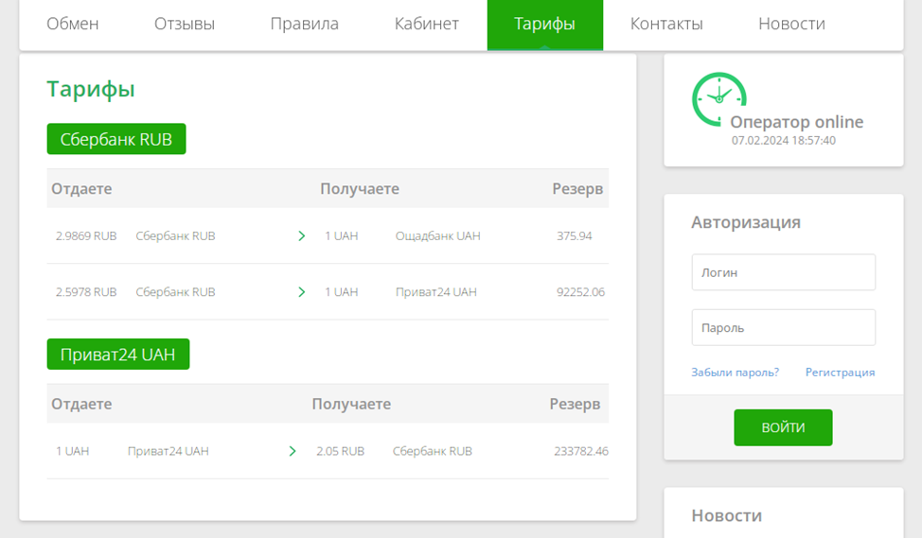Click Сбербанк RUB text in 2.9869 RUB row

click(176, 236)
